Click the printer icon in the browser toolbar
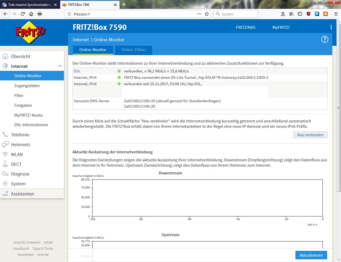This screenshot has height=262, width=341. click(x=40, y=14)
